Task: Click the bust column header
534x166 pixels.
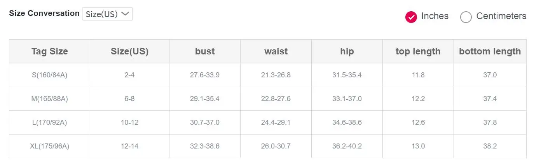Action: (x=205, y=51)
